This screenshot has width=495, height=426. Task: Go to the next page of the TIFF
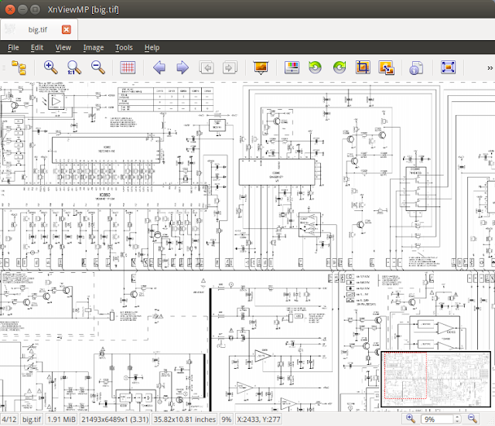(x=230, y=67)
